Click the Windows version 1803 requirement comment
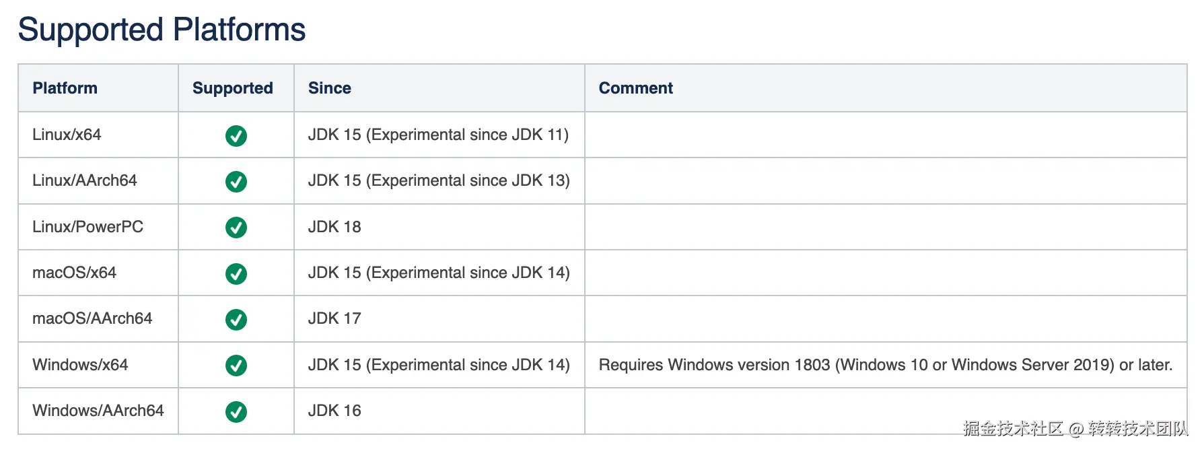Image resolution: width=1202 pixels, height=451 pixels. [x=886, y=365]
